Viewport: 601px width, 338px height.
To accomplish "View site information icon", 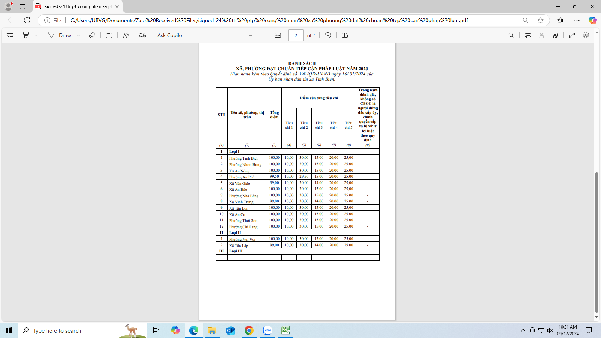I will coord(47,20).
